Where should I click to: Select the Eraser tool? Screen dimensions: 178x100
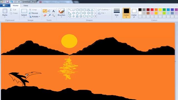point(45,16)
